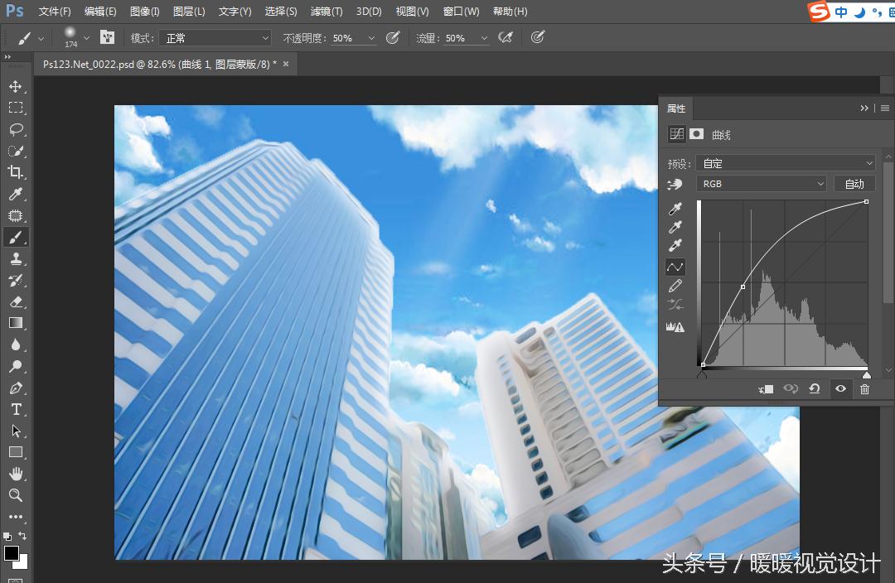The image size is (895, 583).
Task: Toggle pressure for opacity button
Action: point(394,38)
